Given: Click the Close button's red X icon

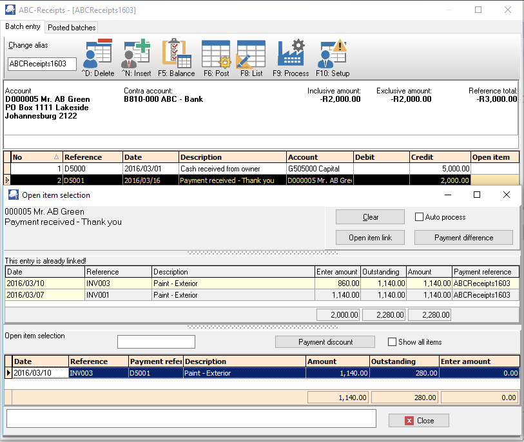Looking at the screenshot, I should (409, 421).
